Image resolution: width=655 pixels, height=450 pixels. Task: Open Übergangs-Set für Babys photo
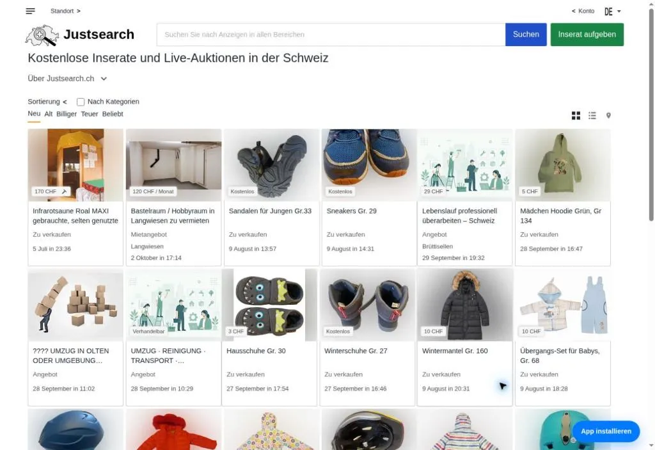tap(563, 305)
